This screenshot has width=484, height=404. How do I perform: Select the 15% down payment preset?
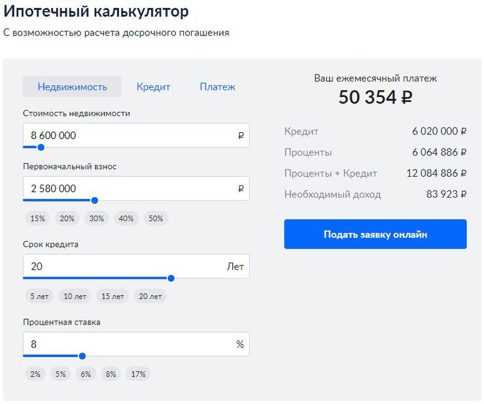click(x=37, y=219)
